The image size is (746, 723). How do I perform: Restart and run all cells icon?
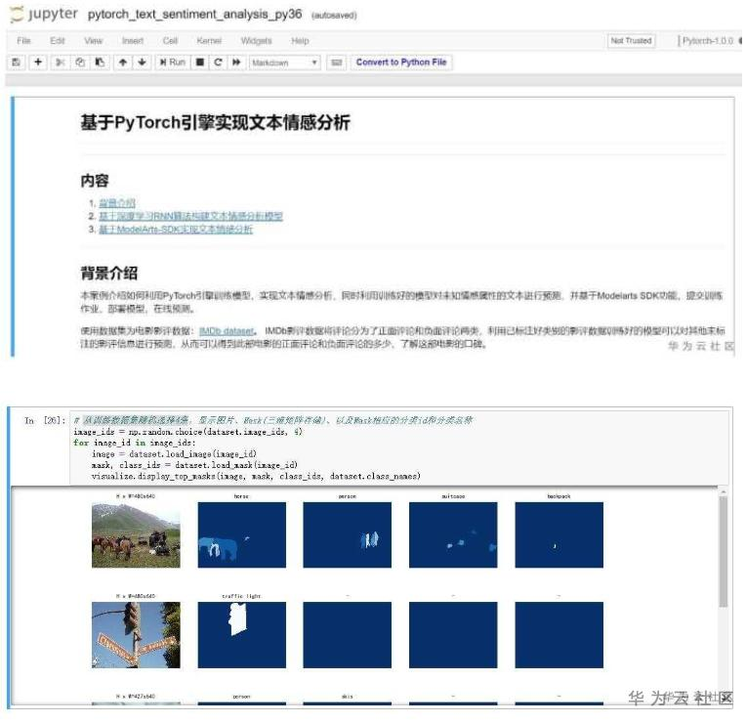[236, 63]
